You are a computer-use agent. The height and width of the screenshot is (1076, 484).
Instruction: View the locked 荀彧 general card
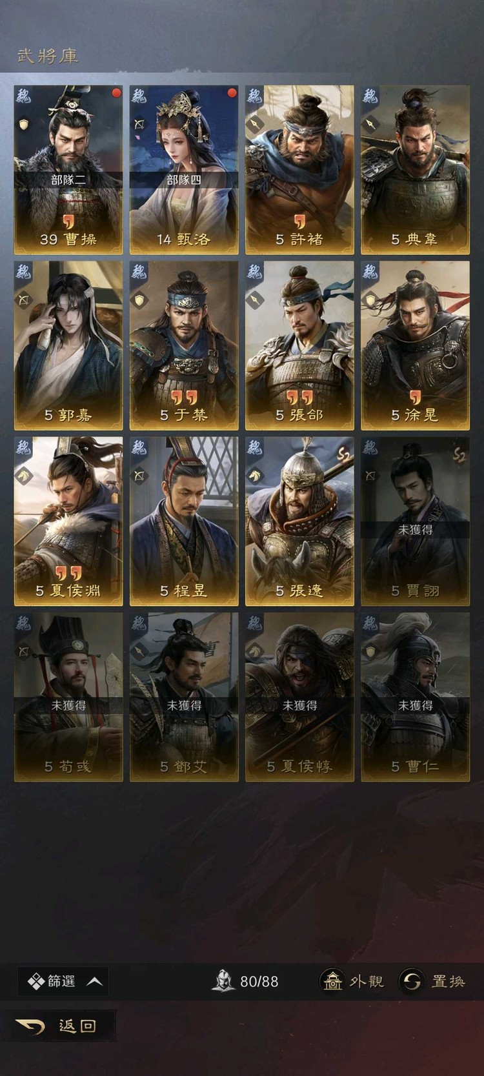pos(68,697)
